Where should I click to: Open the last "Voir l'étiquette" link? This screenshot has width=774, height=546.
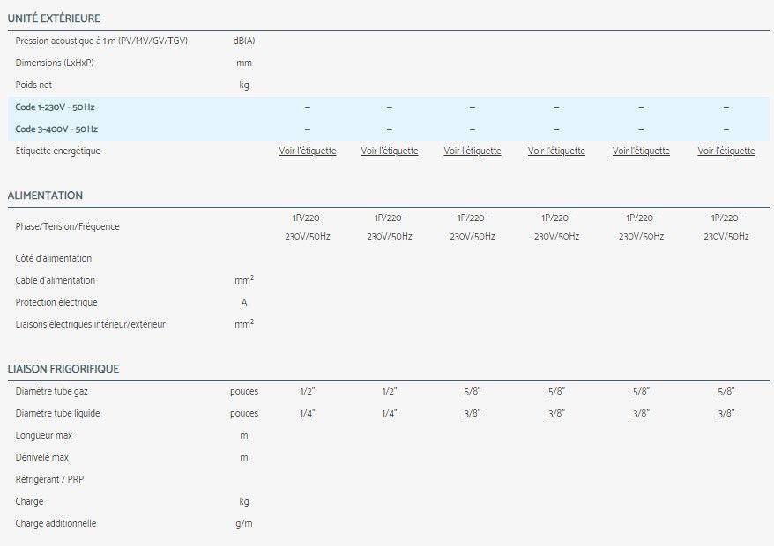(726, 151)
